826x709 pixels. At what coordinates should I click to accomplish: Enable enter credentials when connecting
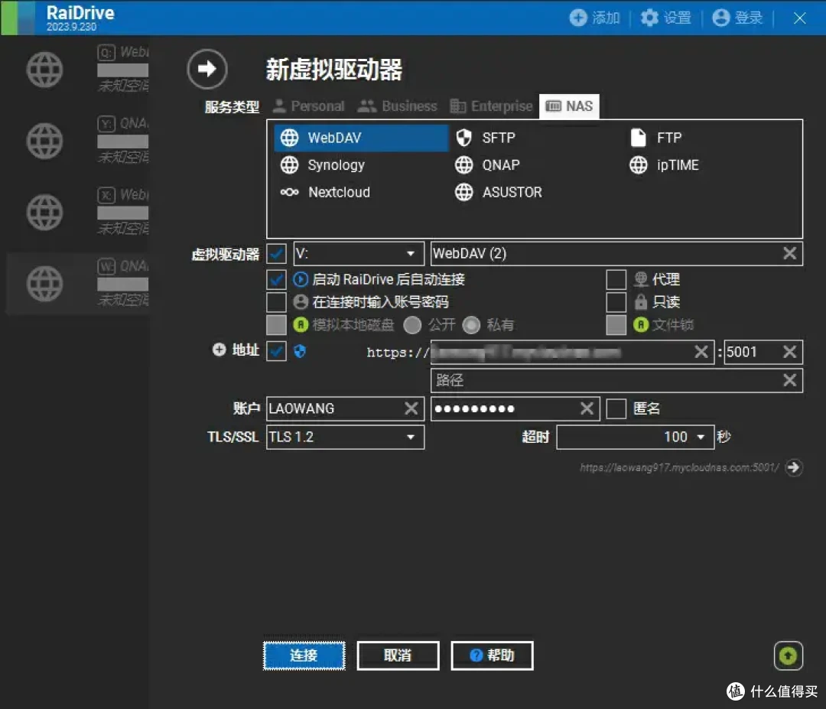click(277, 302)
